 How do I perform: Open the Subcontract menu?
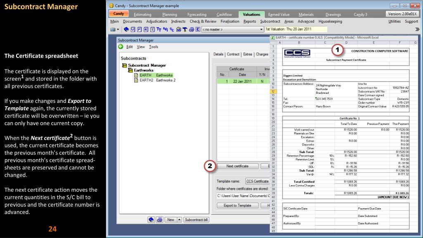click(270, 21)
